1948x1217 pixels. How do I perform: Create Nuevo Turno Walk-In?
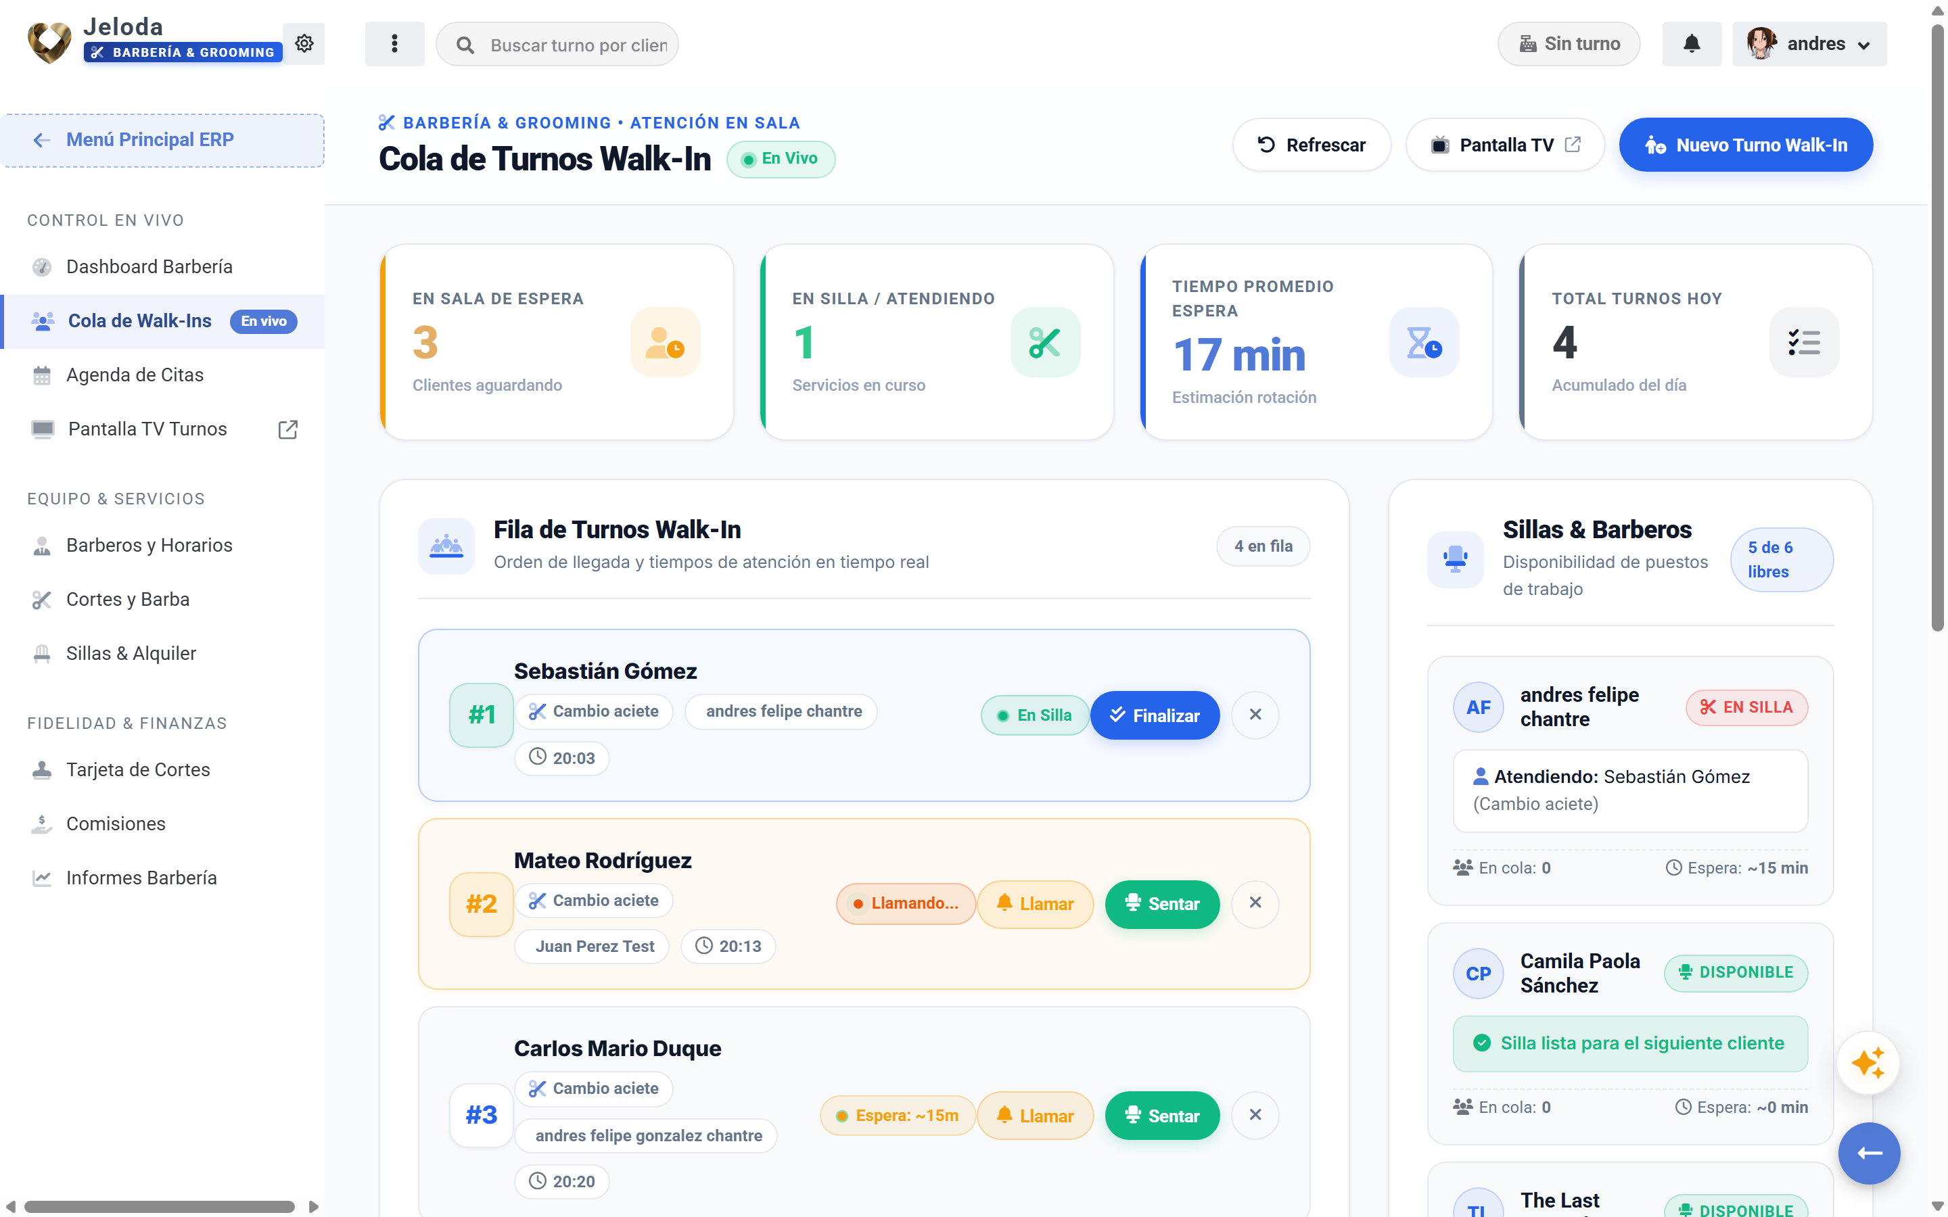1745,145
